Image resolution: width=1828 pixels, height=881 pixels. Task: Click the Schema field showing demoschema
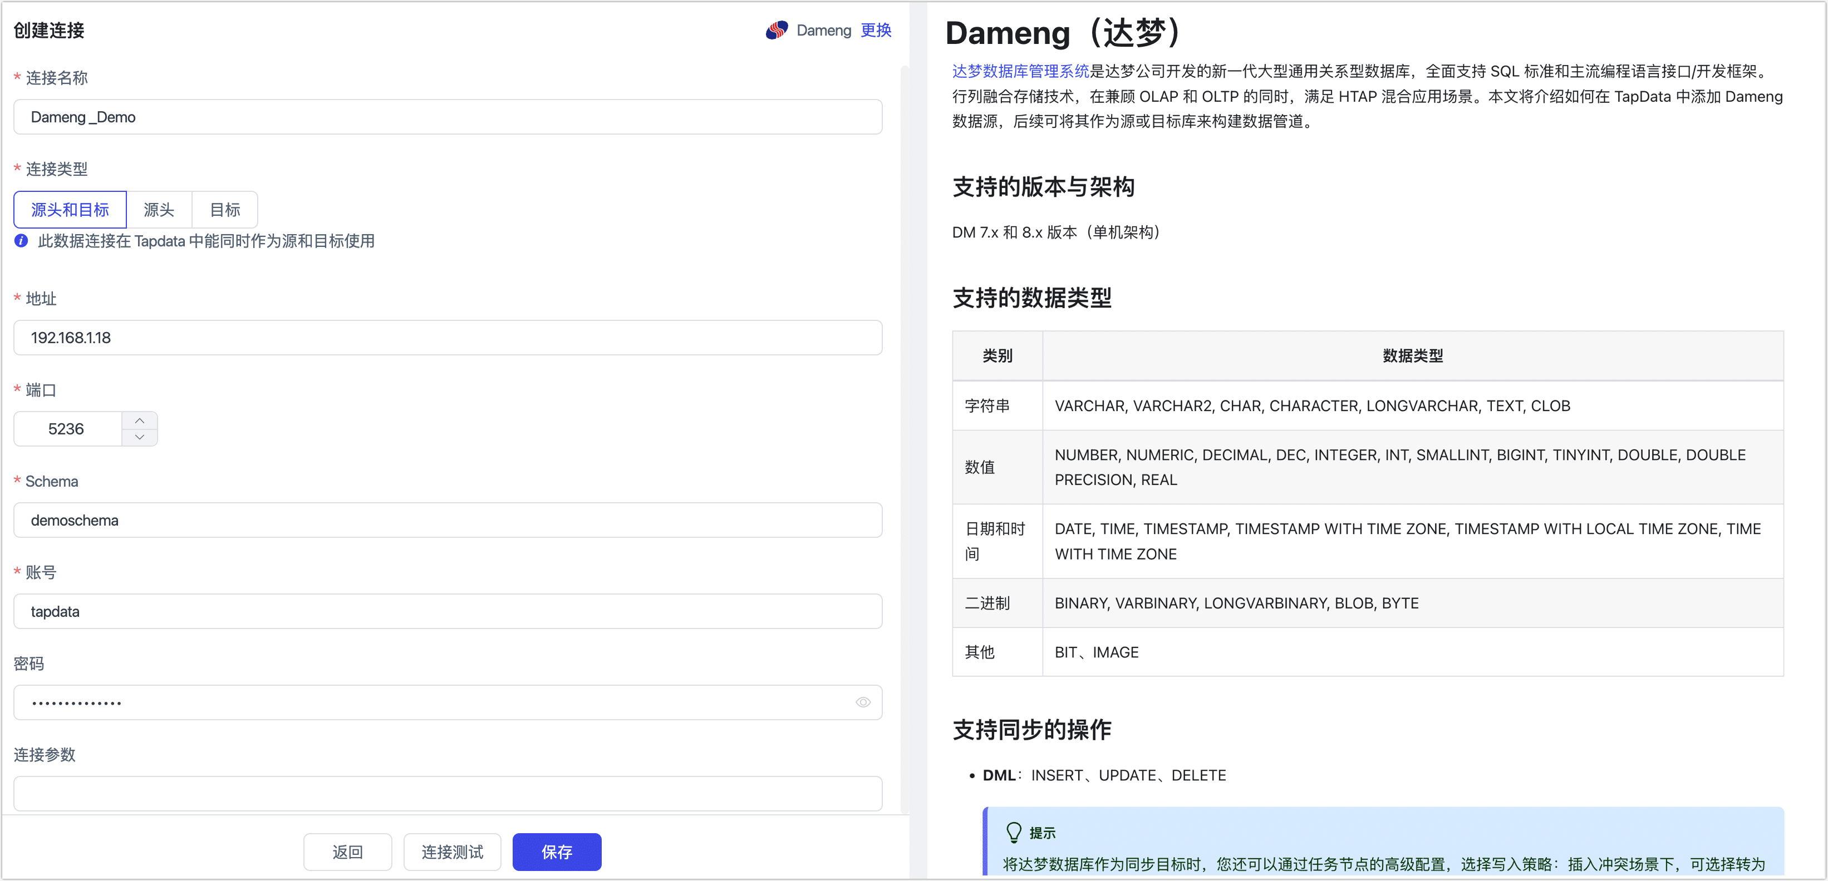tap(447, 519)
